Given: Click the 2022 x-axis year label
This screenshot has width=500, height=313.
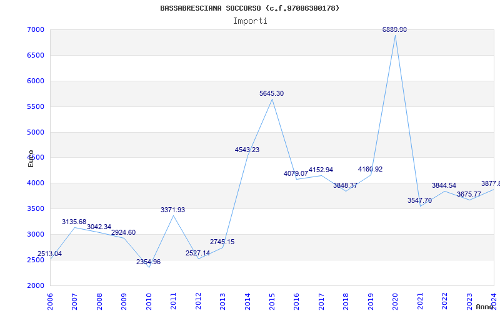Looking at the screenshot, I should (x=445, y=302).
